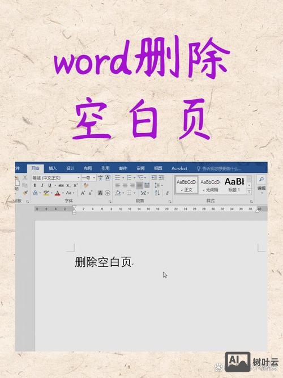Toggle Show/Hide paragraph marks
This screenshot has height=378, width=283.
[168, 193]
